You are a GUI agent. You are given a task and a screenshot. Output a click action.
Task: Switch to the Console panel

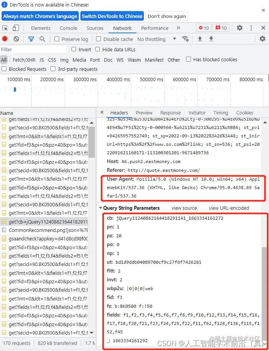tap(68, 28)
